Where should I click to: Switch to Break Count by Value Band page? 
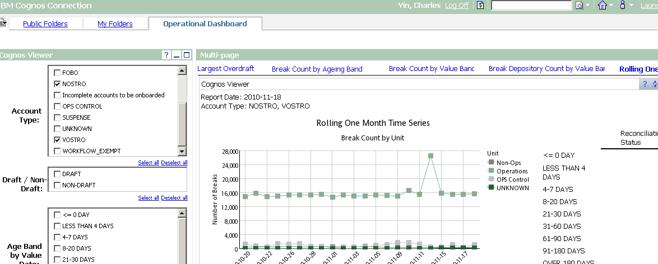pos(432,69)
